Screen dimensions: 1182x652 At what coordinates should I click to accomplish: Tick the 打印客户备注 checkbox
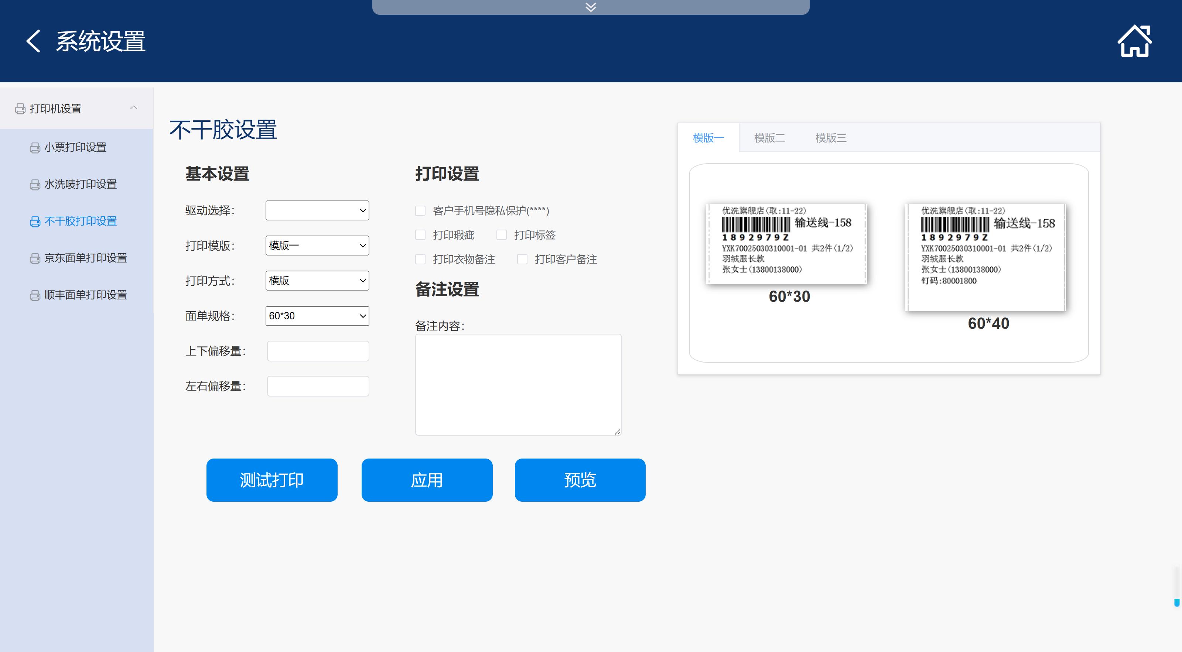point(522,260)
